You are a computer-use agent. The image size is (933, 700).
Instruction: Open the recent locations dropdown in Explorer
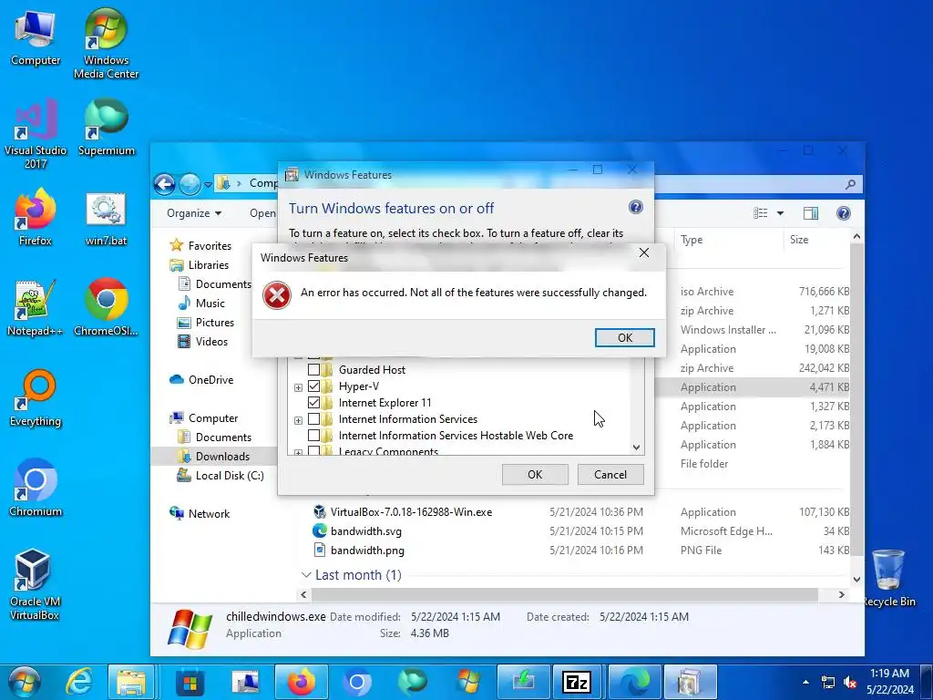click(x=208, y=184)
